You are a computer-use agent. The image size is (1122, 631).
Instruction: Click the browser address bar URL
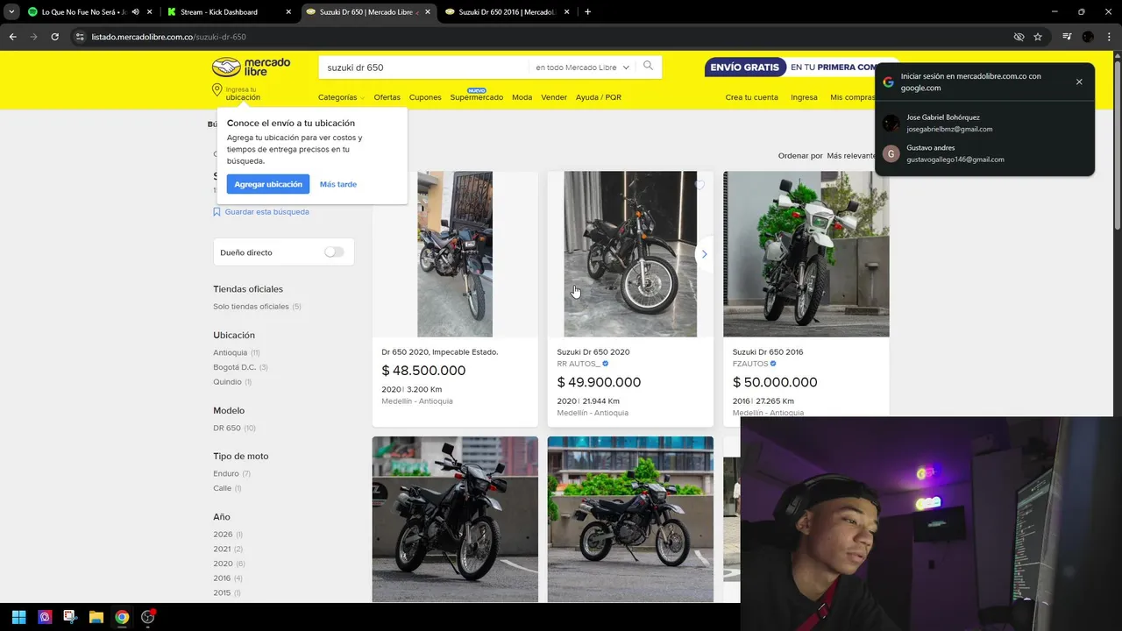(169, 37)
